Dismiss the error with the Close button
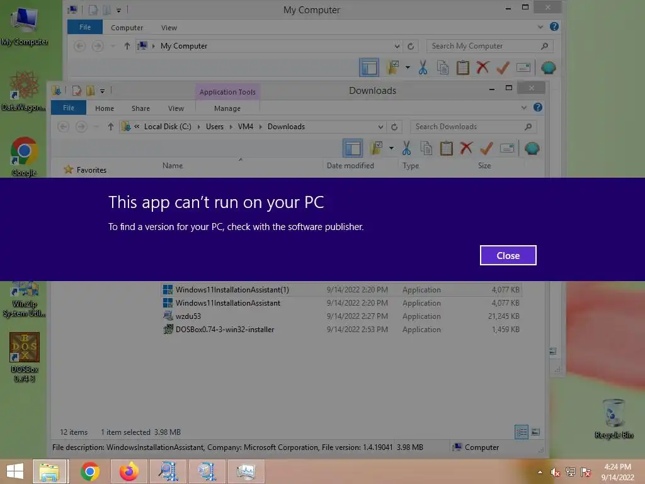Screen dimensions: 645x484 (x=508, y=255)
